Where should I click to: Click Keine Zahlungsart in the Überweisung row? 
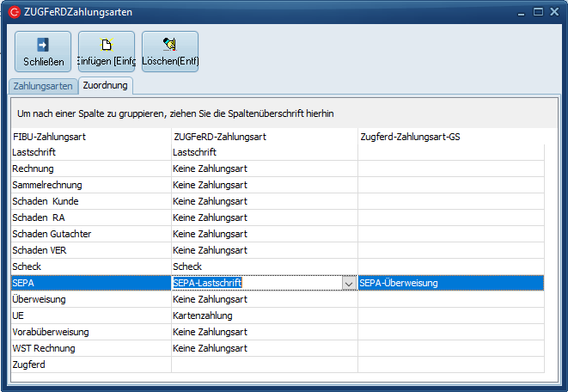(x=265, y=299)
